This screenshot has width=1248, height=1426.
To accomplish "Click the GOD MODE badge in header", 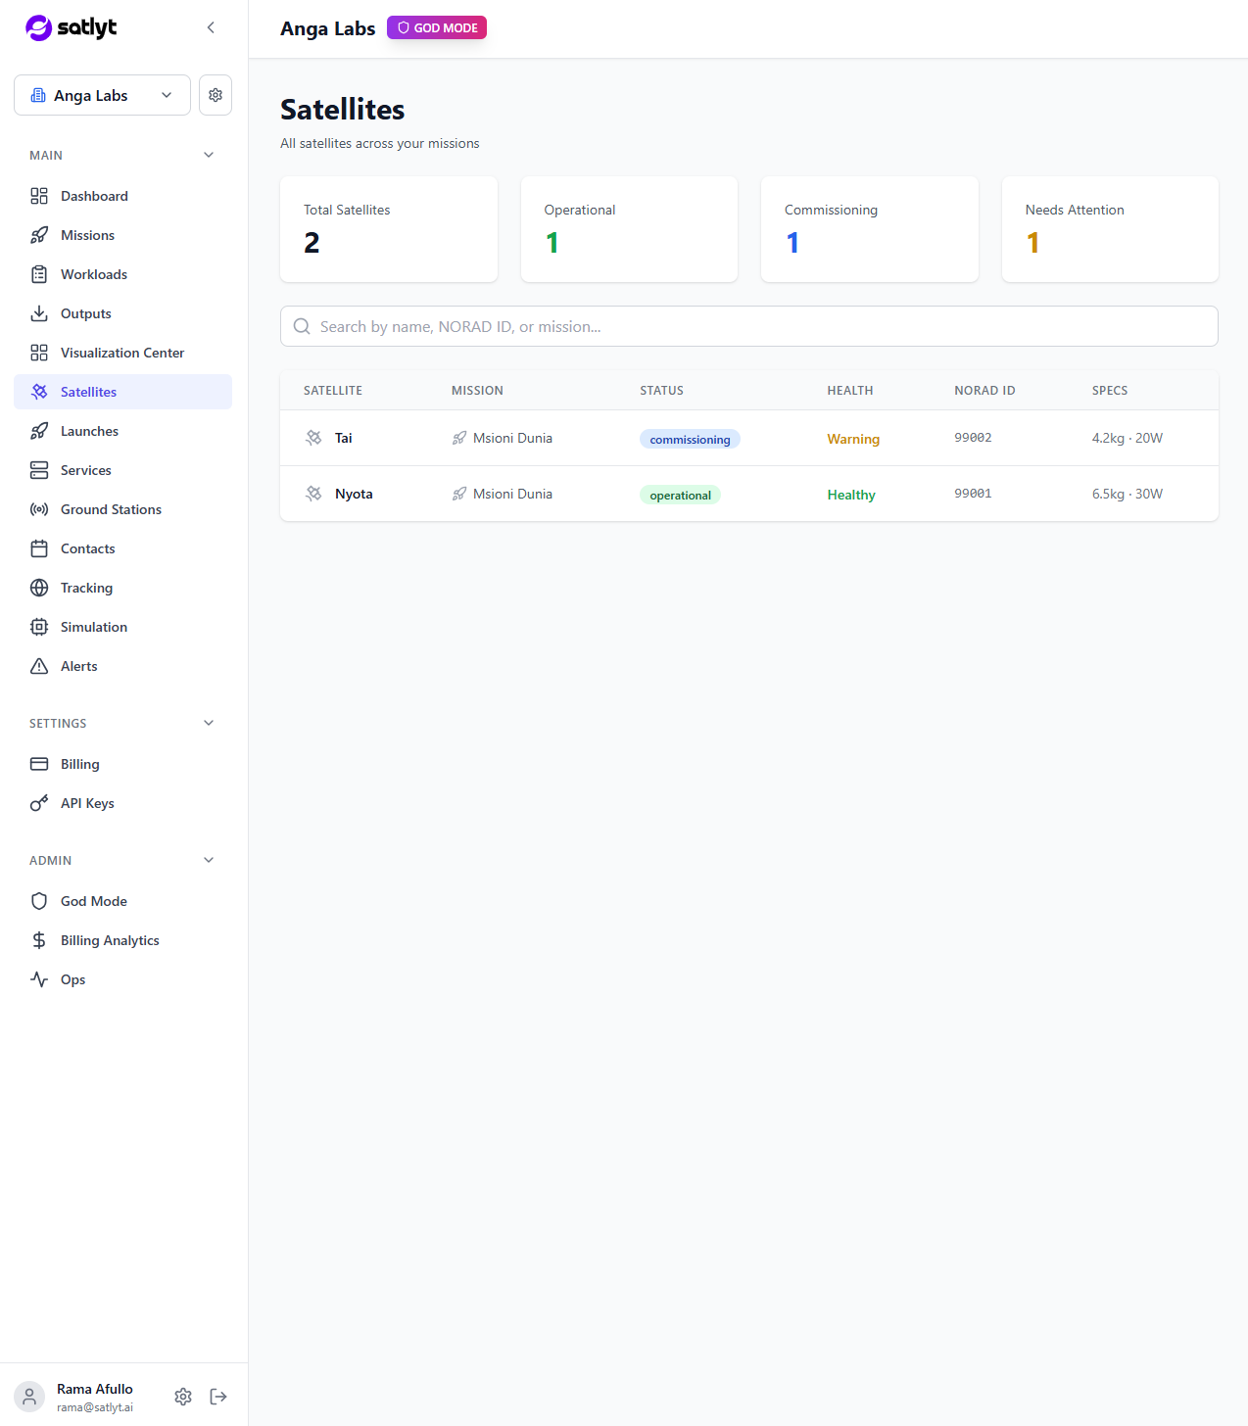I will tap(437, 27).
